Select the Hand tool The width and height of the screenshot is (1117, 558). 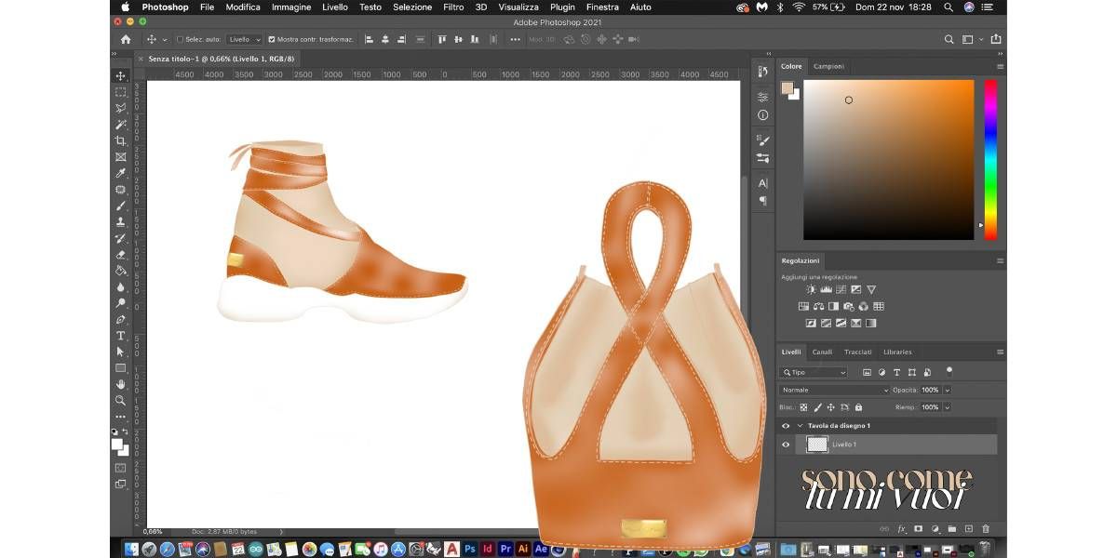pyautogui.click(x=120, y=384)
